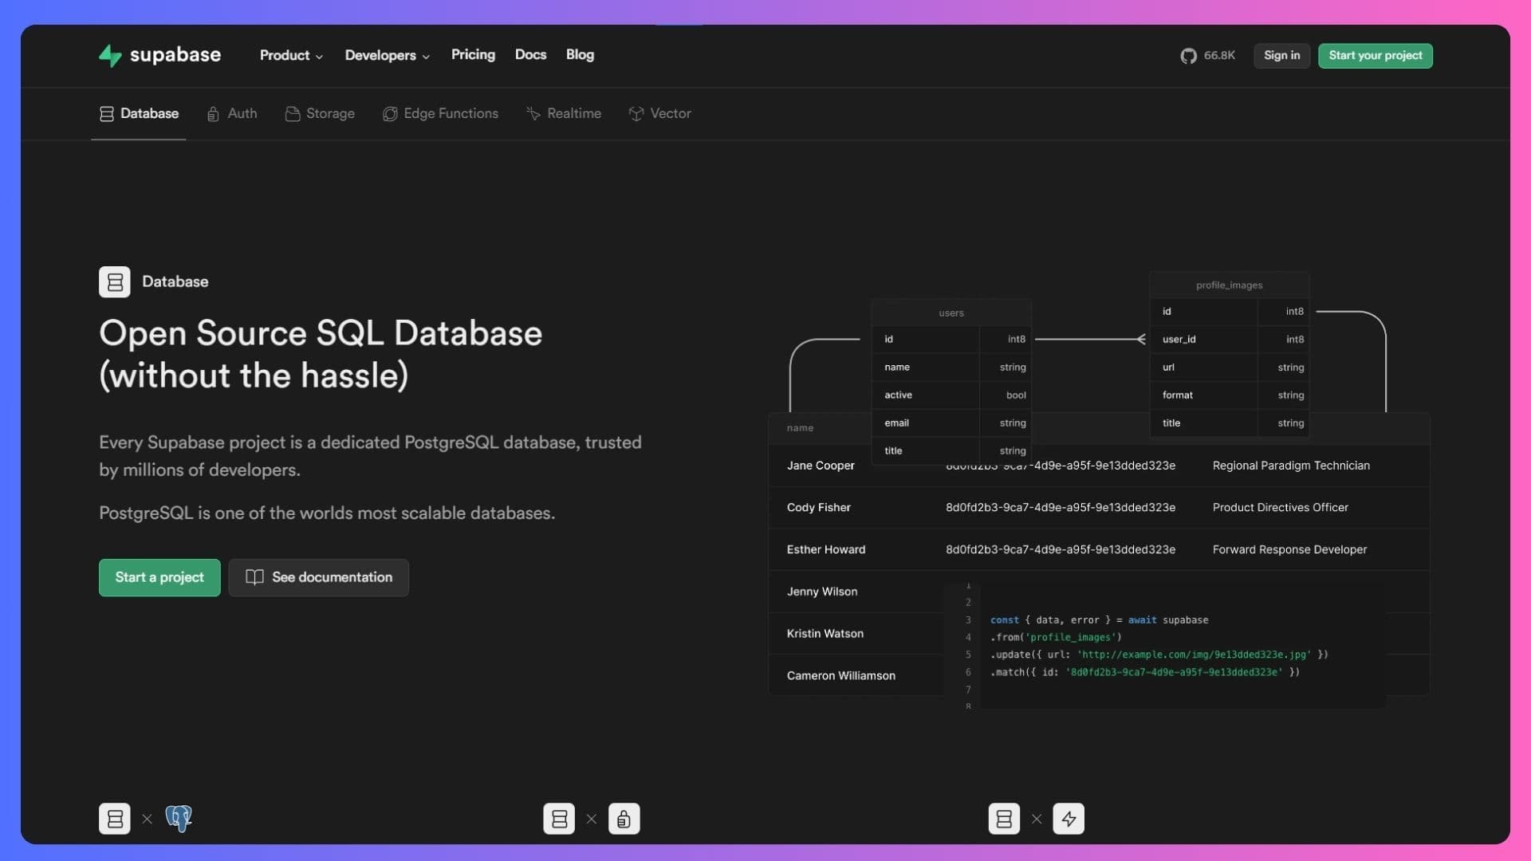Click the Database tab label

click(x=149, y=113)
